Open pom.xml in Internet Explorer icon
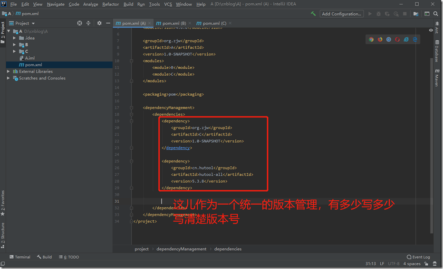 coord(406,39)
